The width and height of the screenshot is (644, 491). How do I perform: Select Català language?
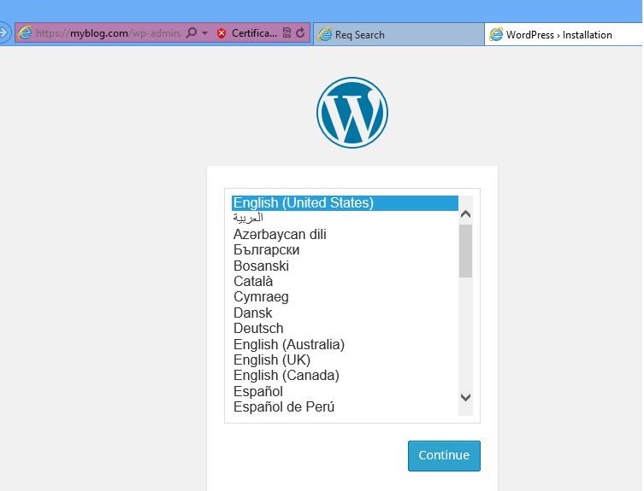[x=345, y=282]
